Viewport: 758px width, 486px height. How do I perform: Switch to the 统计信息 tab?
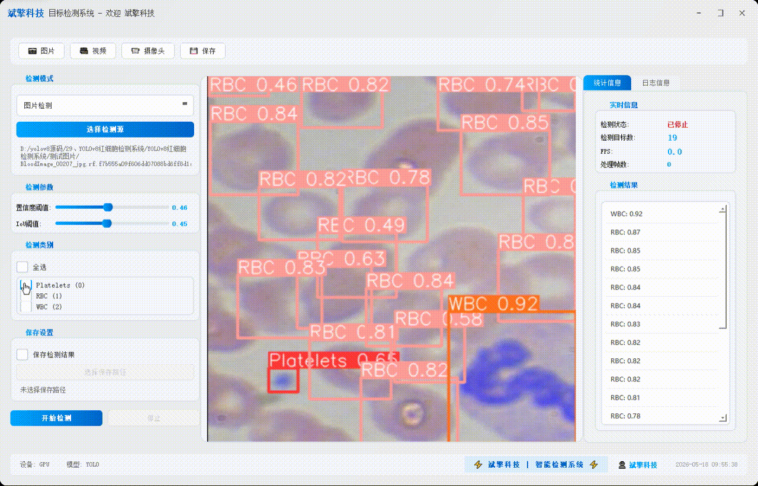[607, 83]
